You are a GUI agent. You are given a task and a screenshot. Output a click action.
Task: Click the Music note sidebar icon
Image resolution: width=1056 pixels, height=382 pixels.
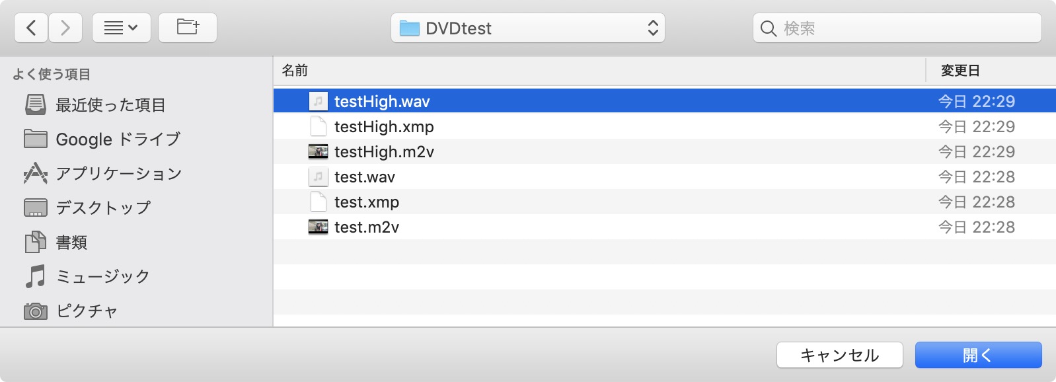click(36, 276)
